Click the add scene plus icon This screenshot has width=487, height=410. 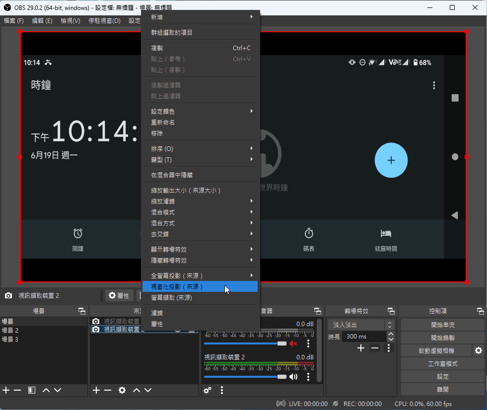tap(6, 390)
